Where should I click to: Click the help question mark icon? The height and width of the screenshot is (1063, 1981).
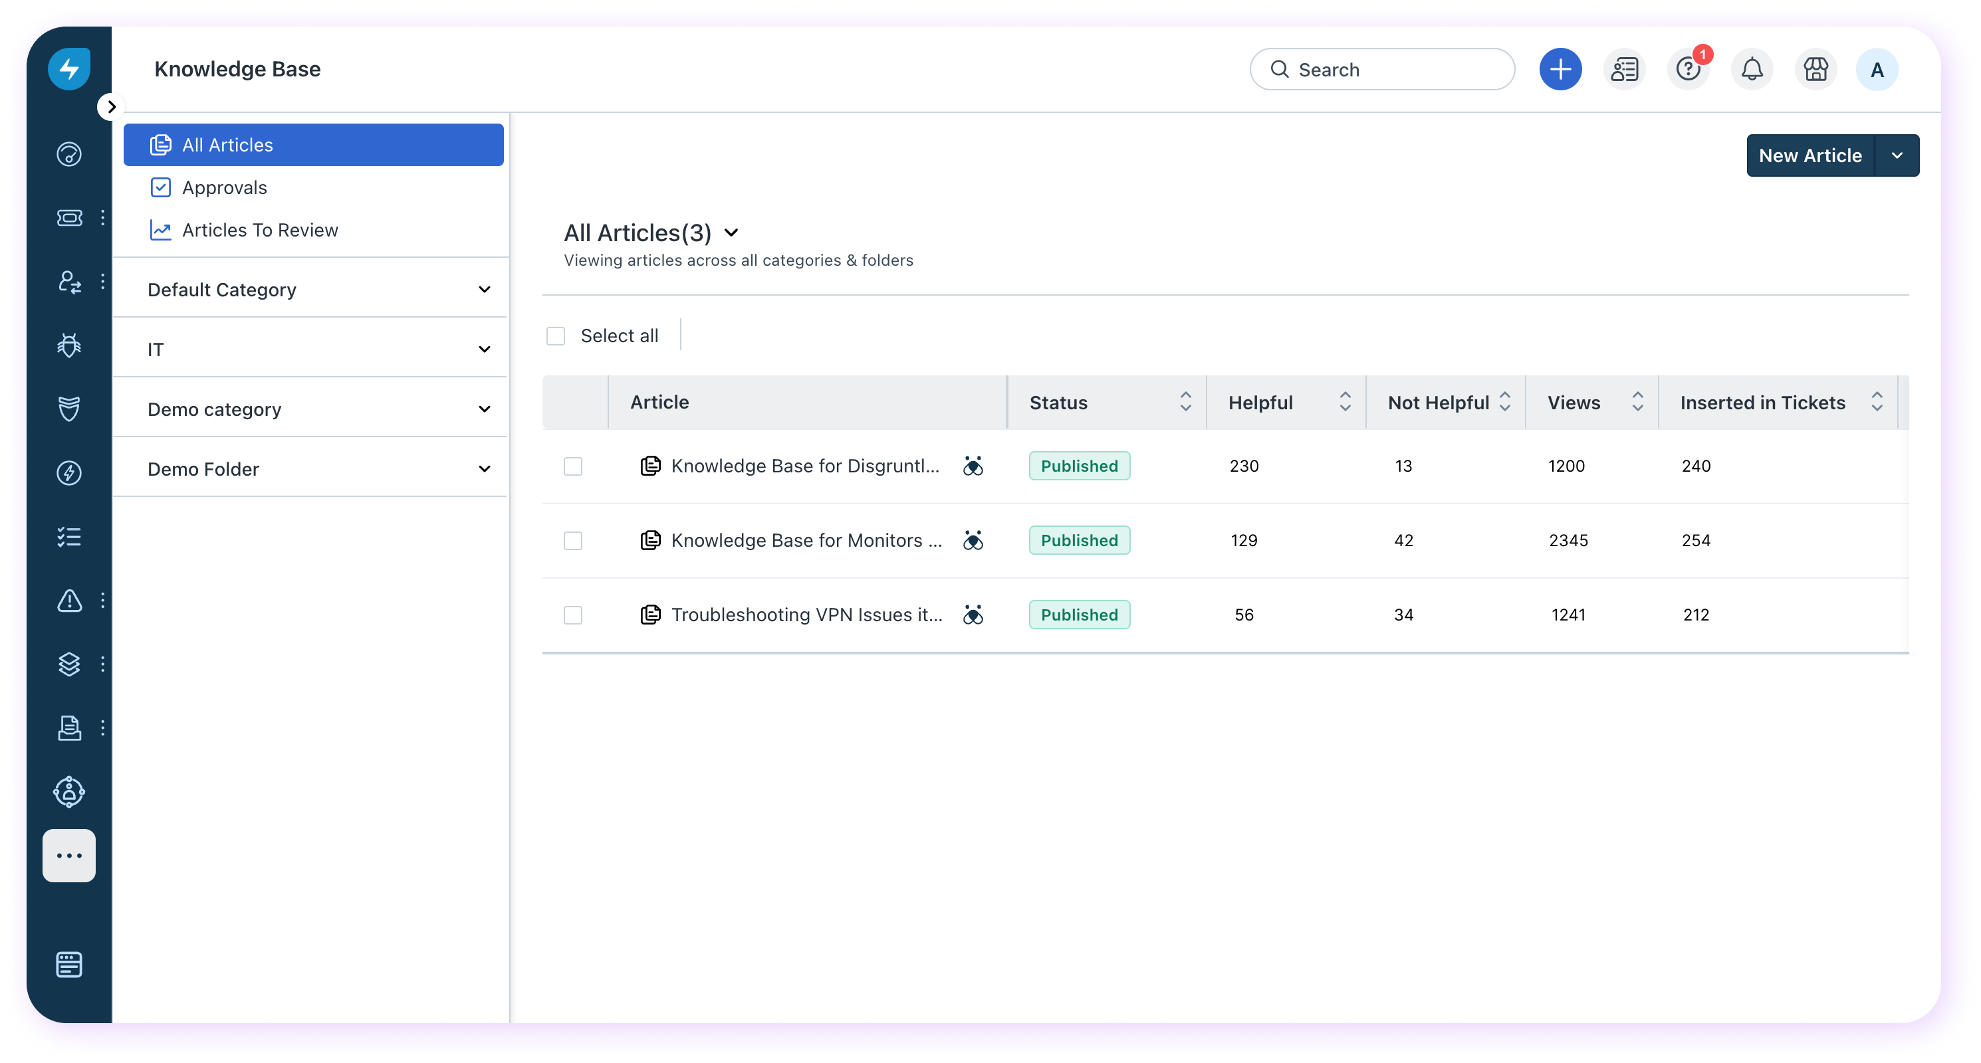(1688, 70)
